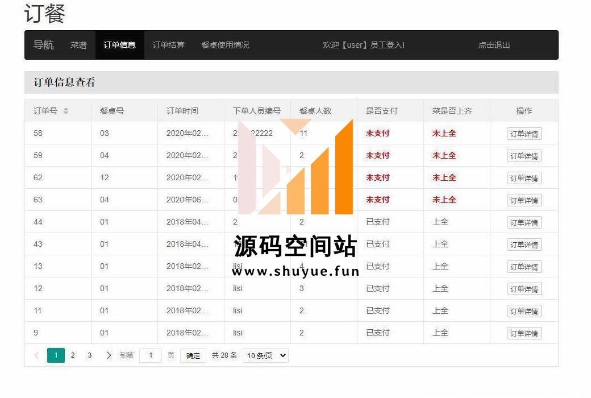591x398 pixels.
Task: Open 订单详情 for order 58
Action: tap(525, 134)
